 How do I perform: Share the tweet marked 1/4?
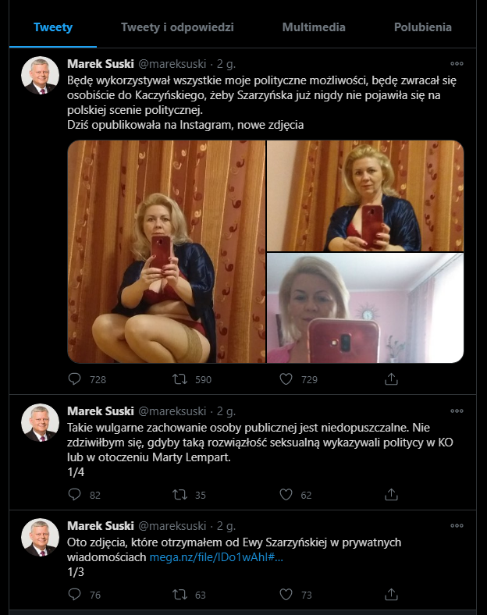pos(392,494)
